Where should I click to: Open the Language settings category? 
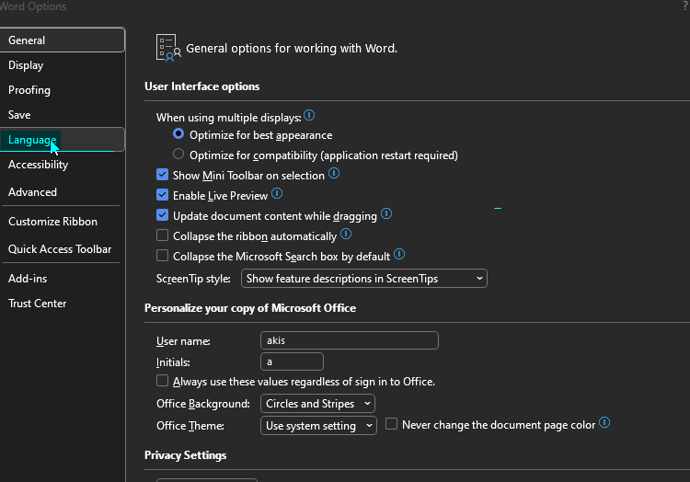(63, 140)
